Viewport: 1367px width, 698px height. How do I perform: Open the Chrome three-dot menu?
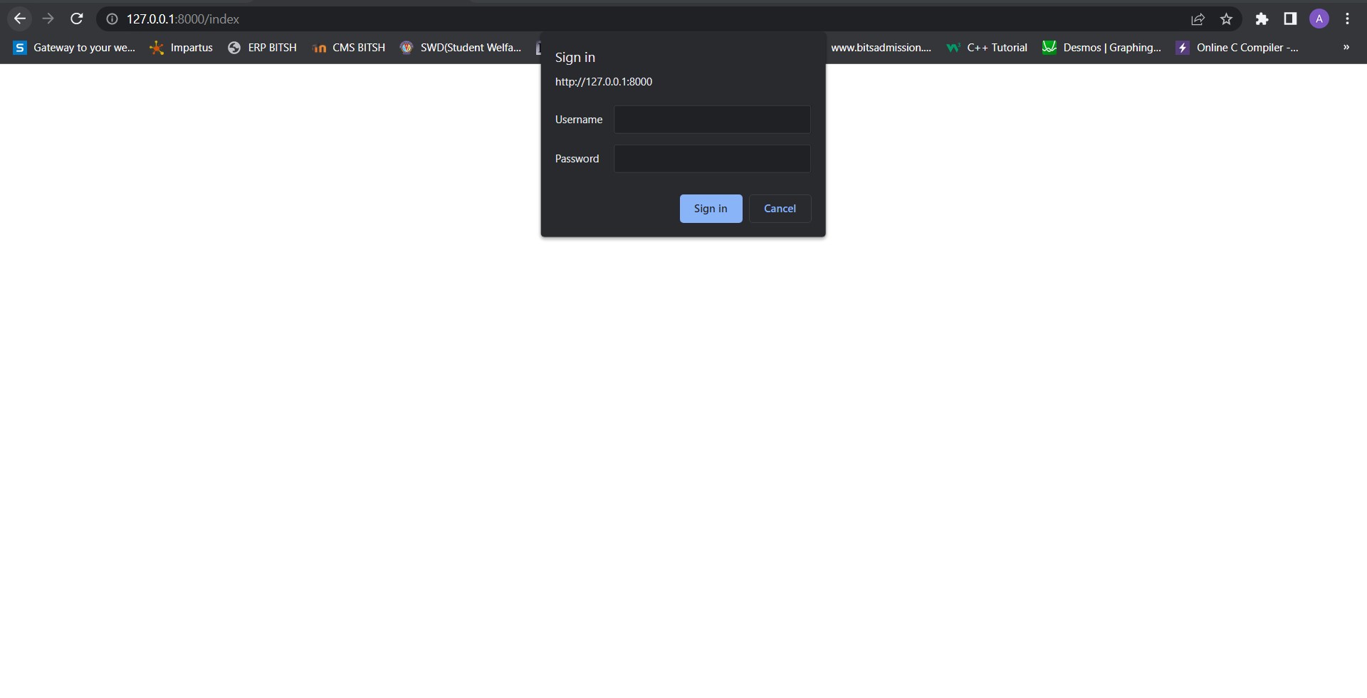[x=1347, y=19]
